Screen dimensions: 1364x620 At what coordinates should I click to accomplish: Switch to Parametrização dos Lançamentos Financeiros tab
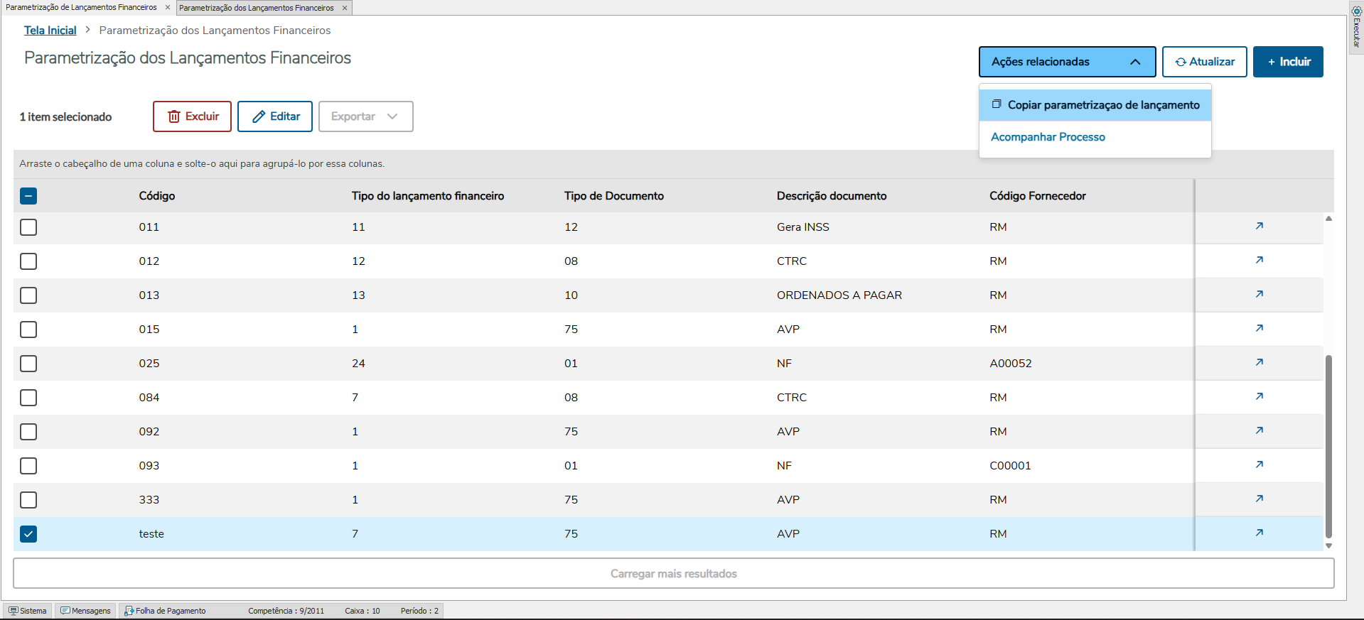257,8
